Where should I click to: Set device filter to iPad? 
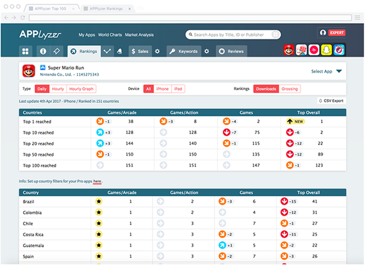click(178, 89)
